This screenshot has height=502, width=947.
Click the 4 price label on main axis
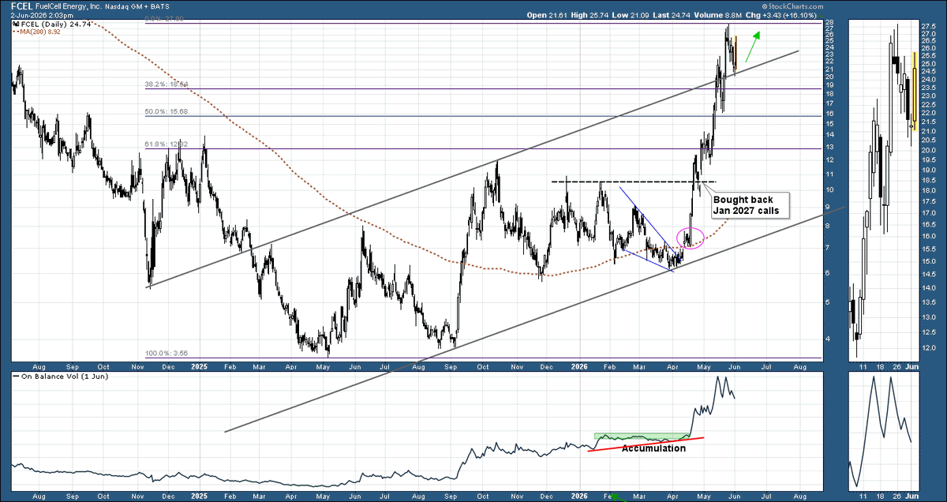[x=829, y=339]
